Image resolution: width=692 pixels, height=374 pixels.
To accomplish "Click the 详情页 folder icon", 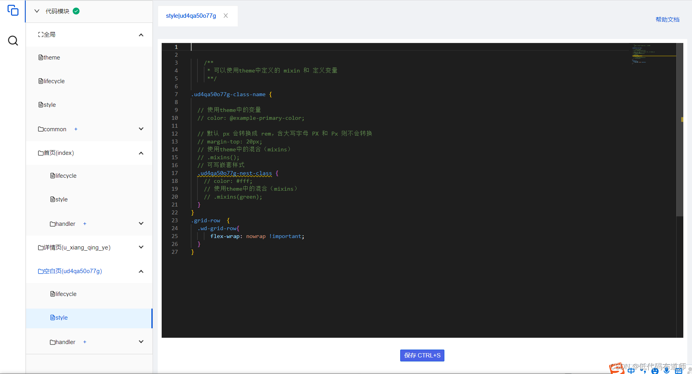I will 41,247.
